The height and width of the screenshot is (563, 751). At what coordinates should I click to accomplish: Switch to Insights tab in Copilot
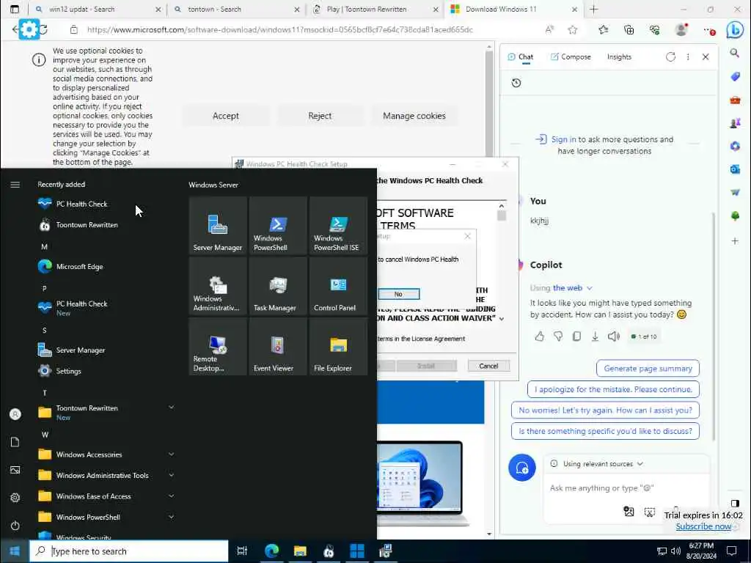tap(619, 57)
